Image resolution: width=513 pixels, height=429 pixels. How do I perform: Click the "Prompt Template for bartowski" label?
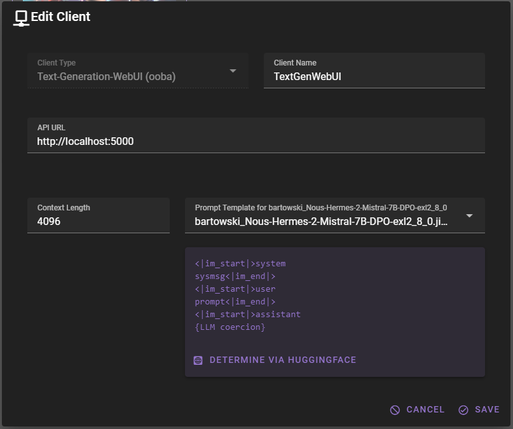coord(320,208)
